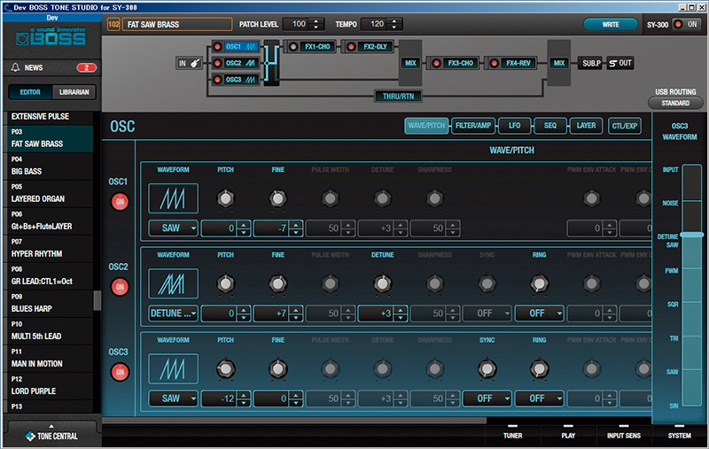This screenshot has width=709, height=449.
Task: Toggle OSC3 ON button
Action: [120, 372]
